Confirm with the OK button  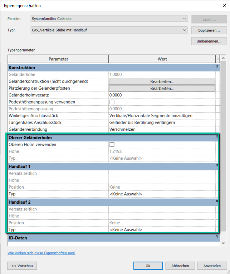pos(148,266)
